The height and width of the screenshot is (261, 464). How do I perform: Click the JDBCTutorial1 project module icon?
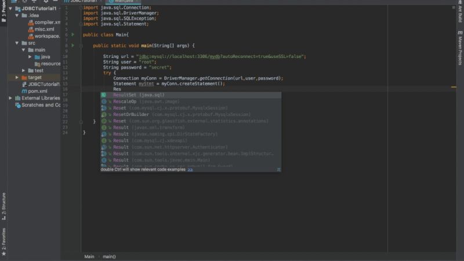(x=18, y=9)
